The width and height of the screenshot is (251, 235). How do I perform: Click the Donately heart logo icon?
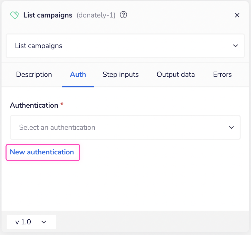14,15
